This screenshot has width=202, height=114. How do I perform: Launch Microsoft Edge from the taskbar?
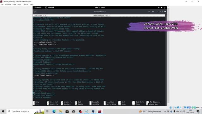point(54,111)
